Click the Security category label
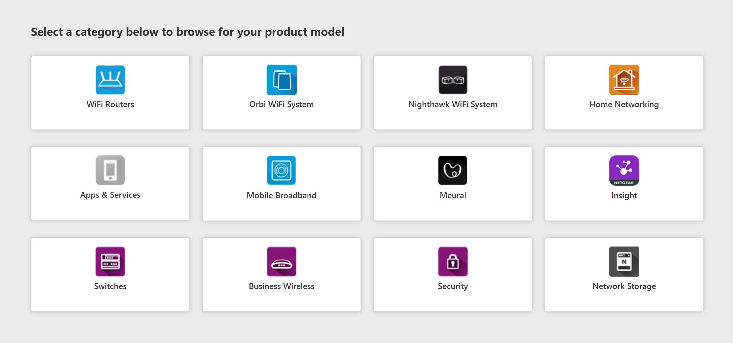The image size is (733, 343). pos(453,286)
